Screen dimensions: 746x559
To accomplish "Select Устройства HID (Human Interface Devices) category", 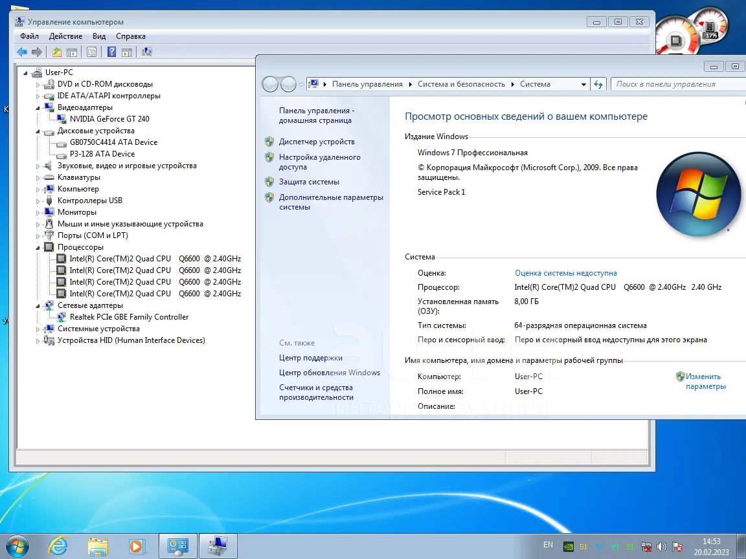I will tap(131, 340).
